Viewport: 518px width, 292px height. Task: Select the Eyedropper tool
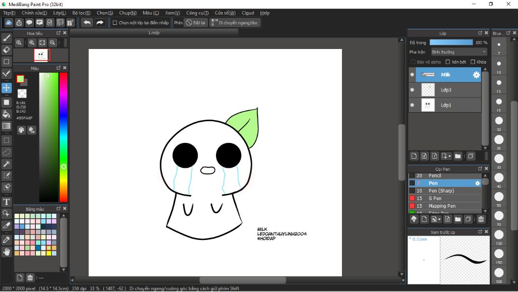(x=7, y=239)
